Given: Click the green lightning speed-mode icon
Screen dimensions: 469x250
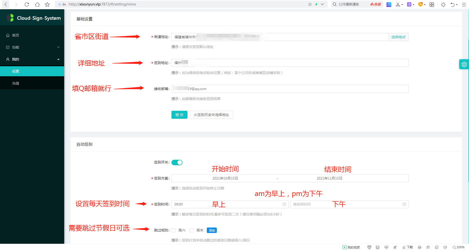Looking at the screenshot, I should point(316,4).
